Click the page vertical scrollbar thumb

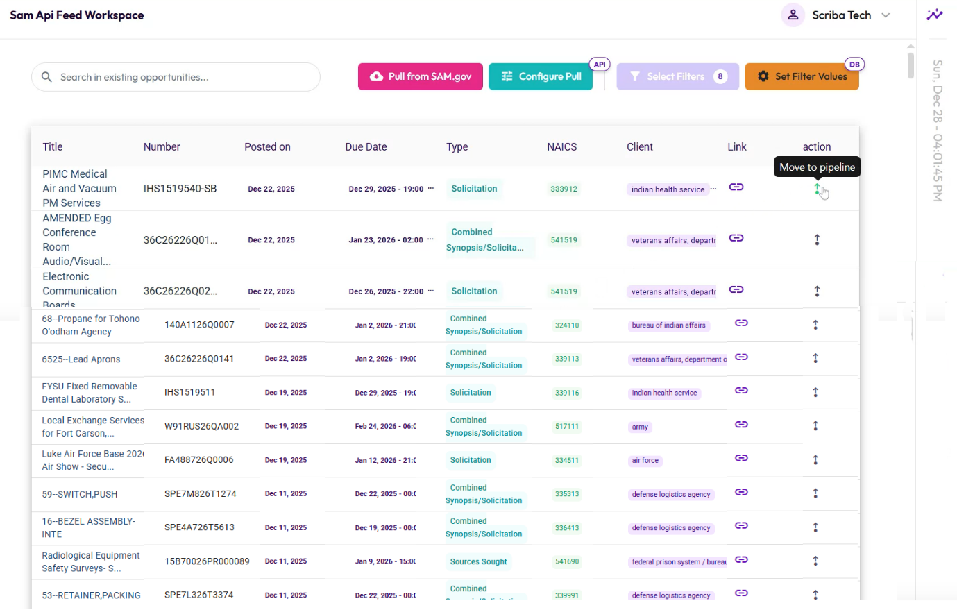(x=911, y=65)
